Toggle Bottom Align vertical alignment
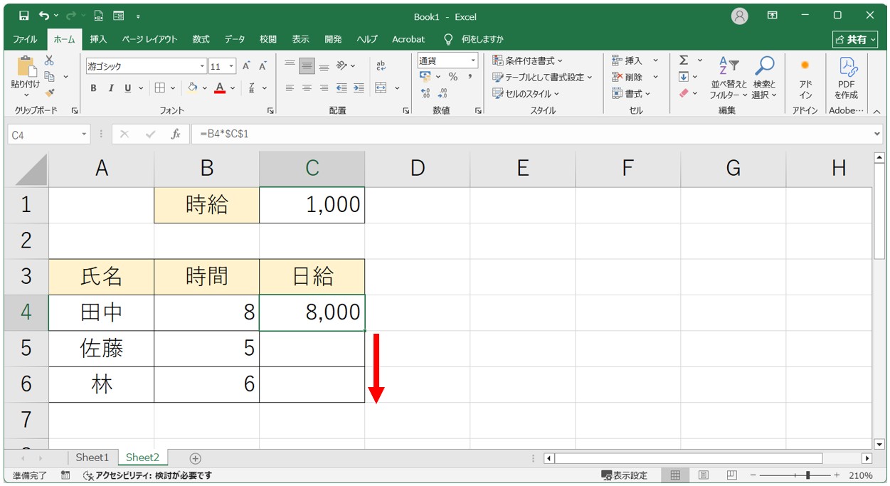890x486 pixels. pos(324,66)
